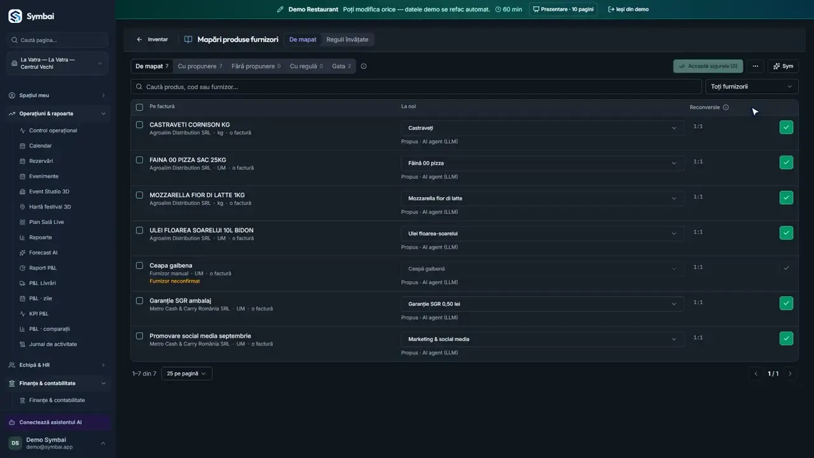
Task: Focus the Caută produs, cod sau furnizor field
Action: (x=417, y=87)
